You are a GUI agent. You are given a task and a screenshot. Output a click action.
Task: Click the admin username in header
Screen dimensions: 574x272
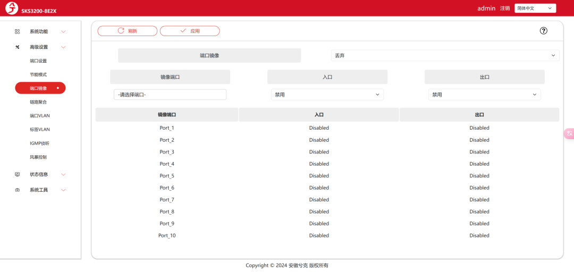[x=486, y=8]
